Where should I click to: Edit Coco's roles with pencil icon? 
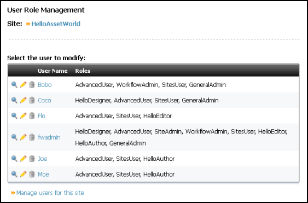(x=23, y=100)
